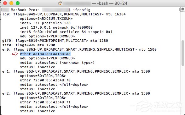This screenshot has width=185, height=115.
Task: Click the lo0 flags=8049 line
Action: (x=64, y=14)
